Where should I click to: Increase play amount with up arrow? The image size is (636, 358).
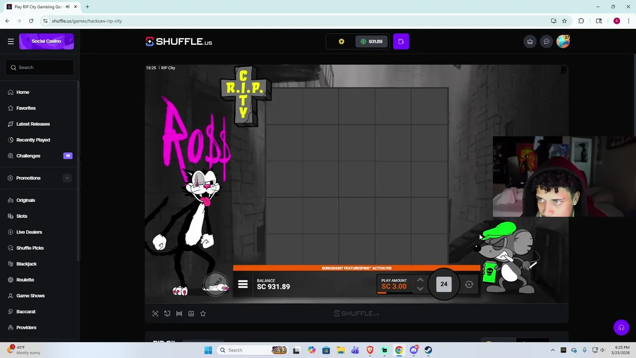pyautogui.click(x=420, y=280)
